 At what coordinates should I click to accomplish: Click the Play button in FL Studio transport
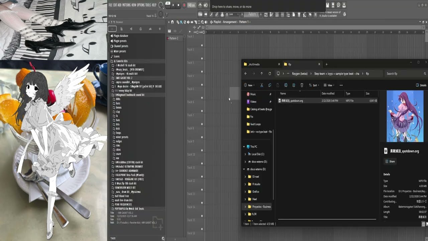pos(173,5)
